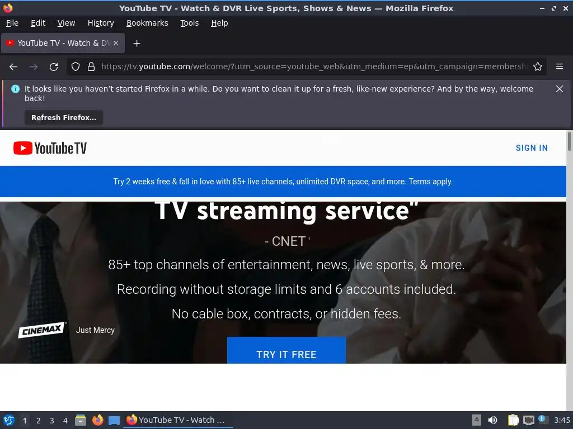The height and width of the screenshot is (429, 573).
Task: Click 'Recording without storage limits' line
Action: coord(286,289)
